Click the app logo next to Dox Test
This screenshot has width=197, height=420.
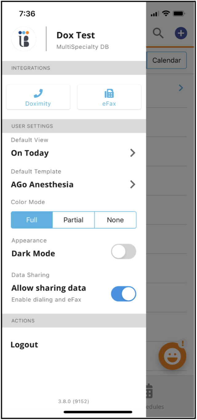24,39
